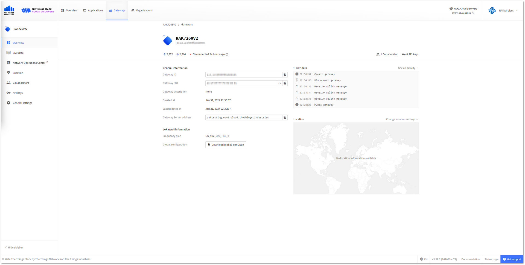Click the Gateway Server address field

(x=244, y=118)
